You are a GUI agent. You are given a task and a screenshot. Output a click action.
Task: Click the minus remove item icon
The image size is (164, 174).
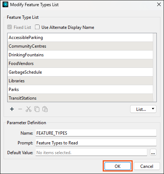tap(20, 109)
